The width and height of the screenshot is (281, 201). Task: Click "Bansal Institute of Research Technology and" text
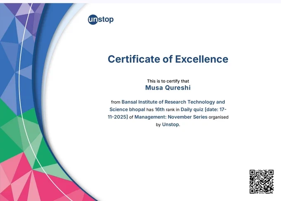[x=173, y=102]
